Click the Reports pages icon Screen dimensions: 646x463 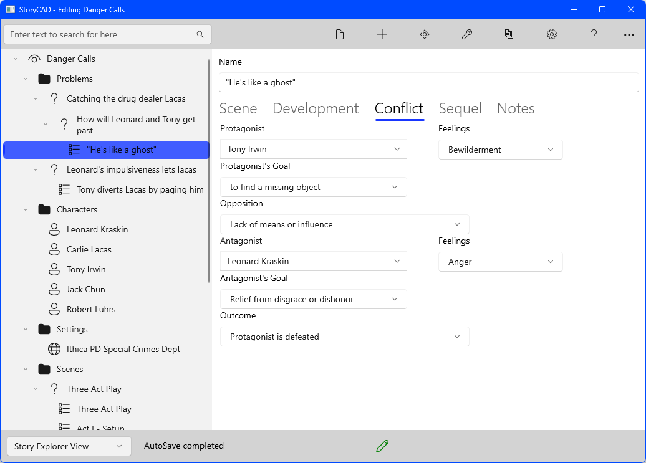(x=509, y=34)
